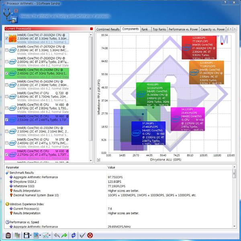Click the tab strip left arrow

(x=231, y=29)
